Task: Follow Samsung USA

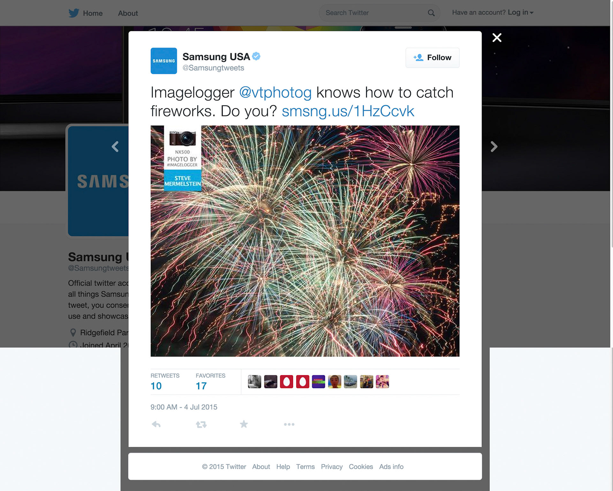Action: [432, 58]
